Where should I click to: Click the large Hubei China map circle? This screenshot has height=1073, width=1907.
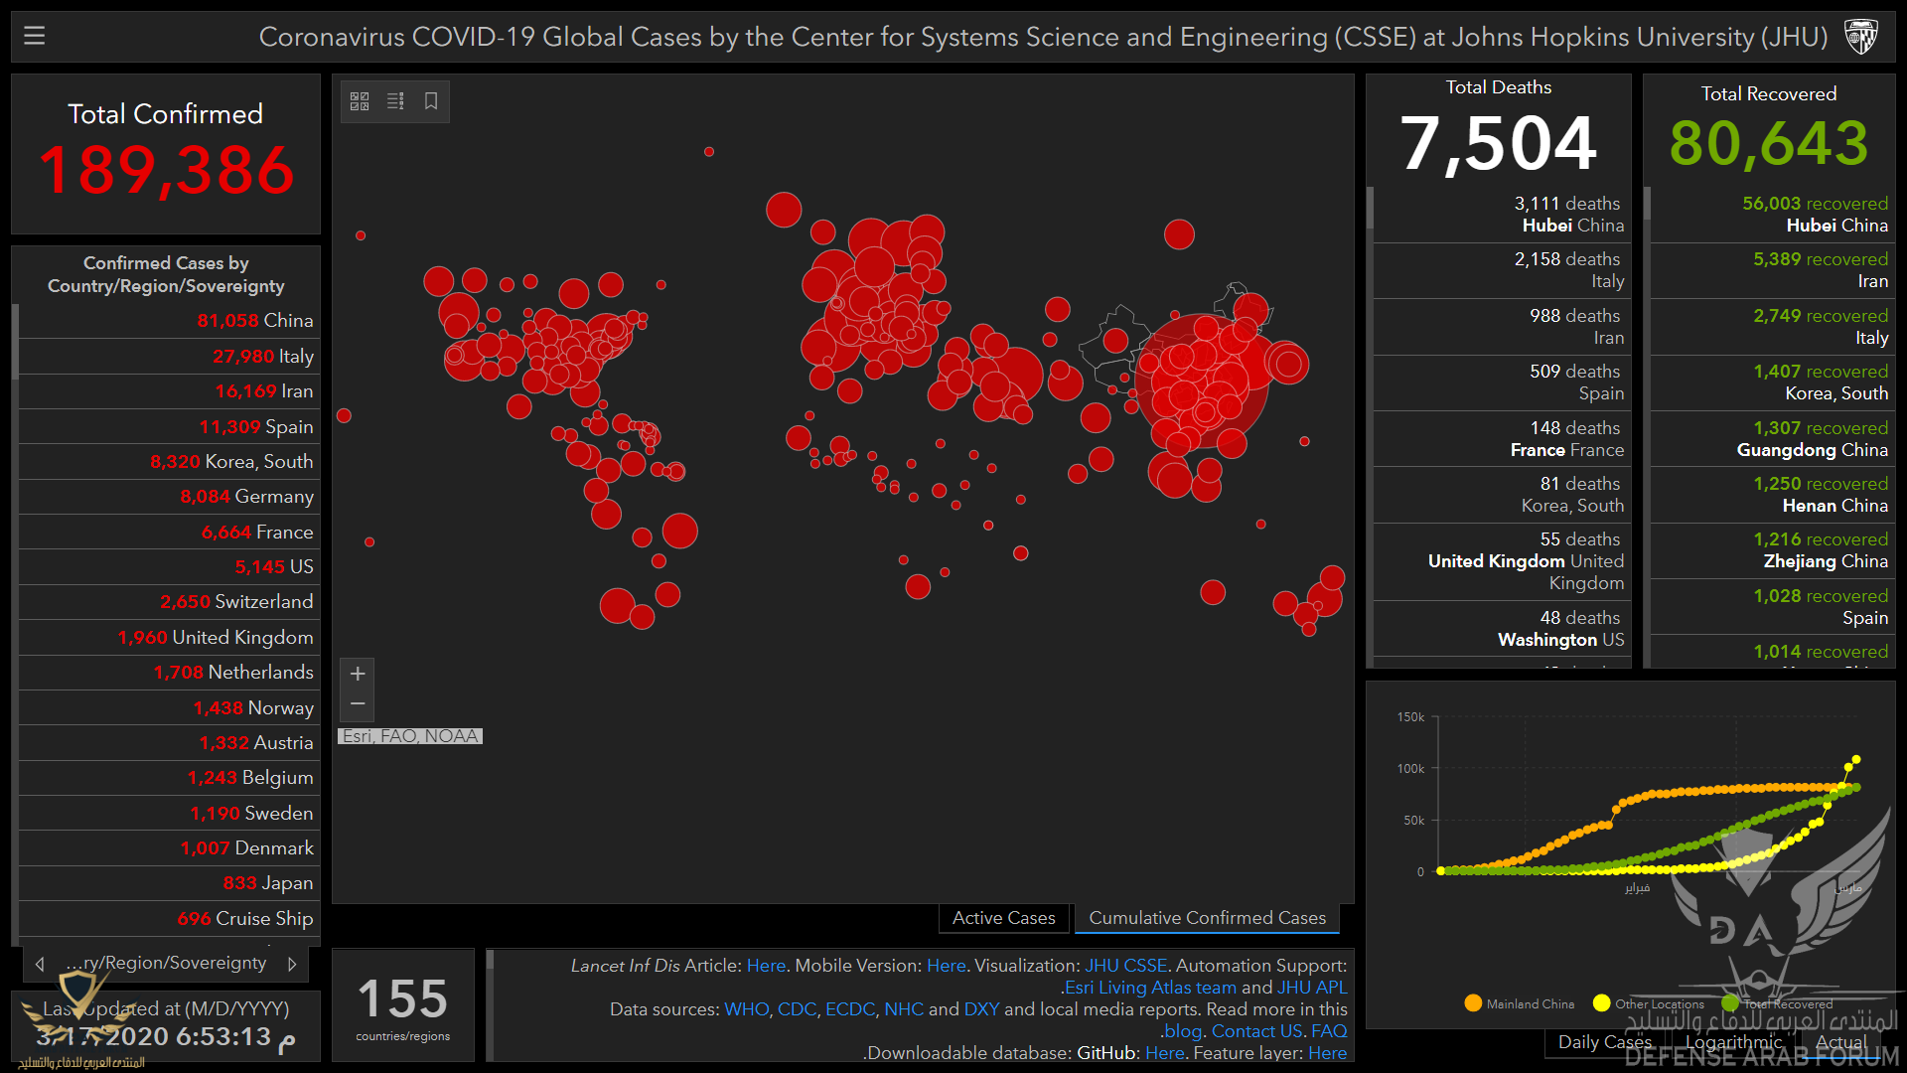click(1202, 382)
